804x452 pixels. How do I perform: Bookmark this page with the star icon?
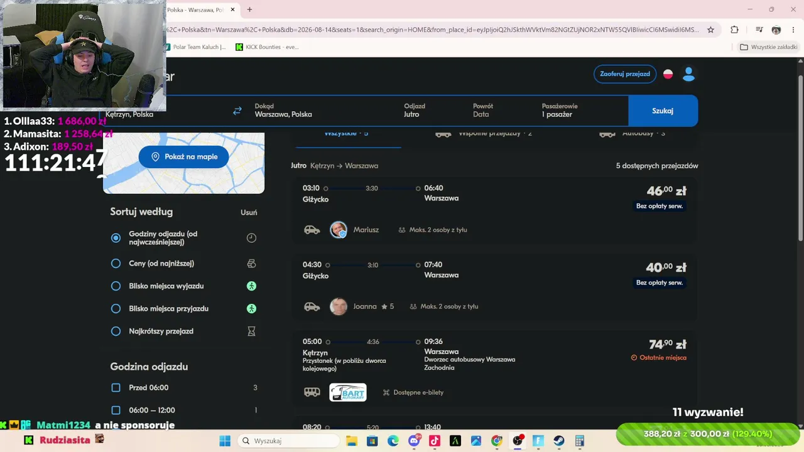710,30
